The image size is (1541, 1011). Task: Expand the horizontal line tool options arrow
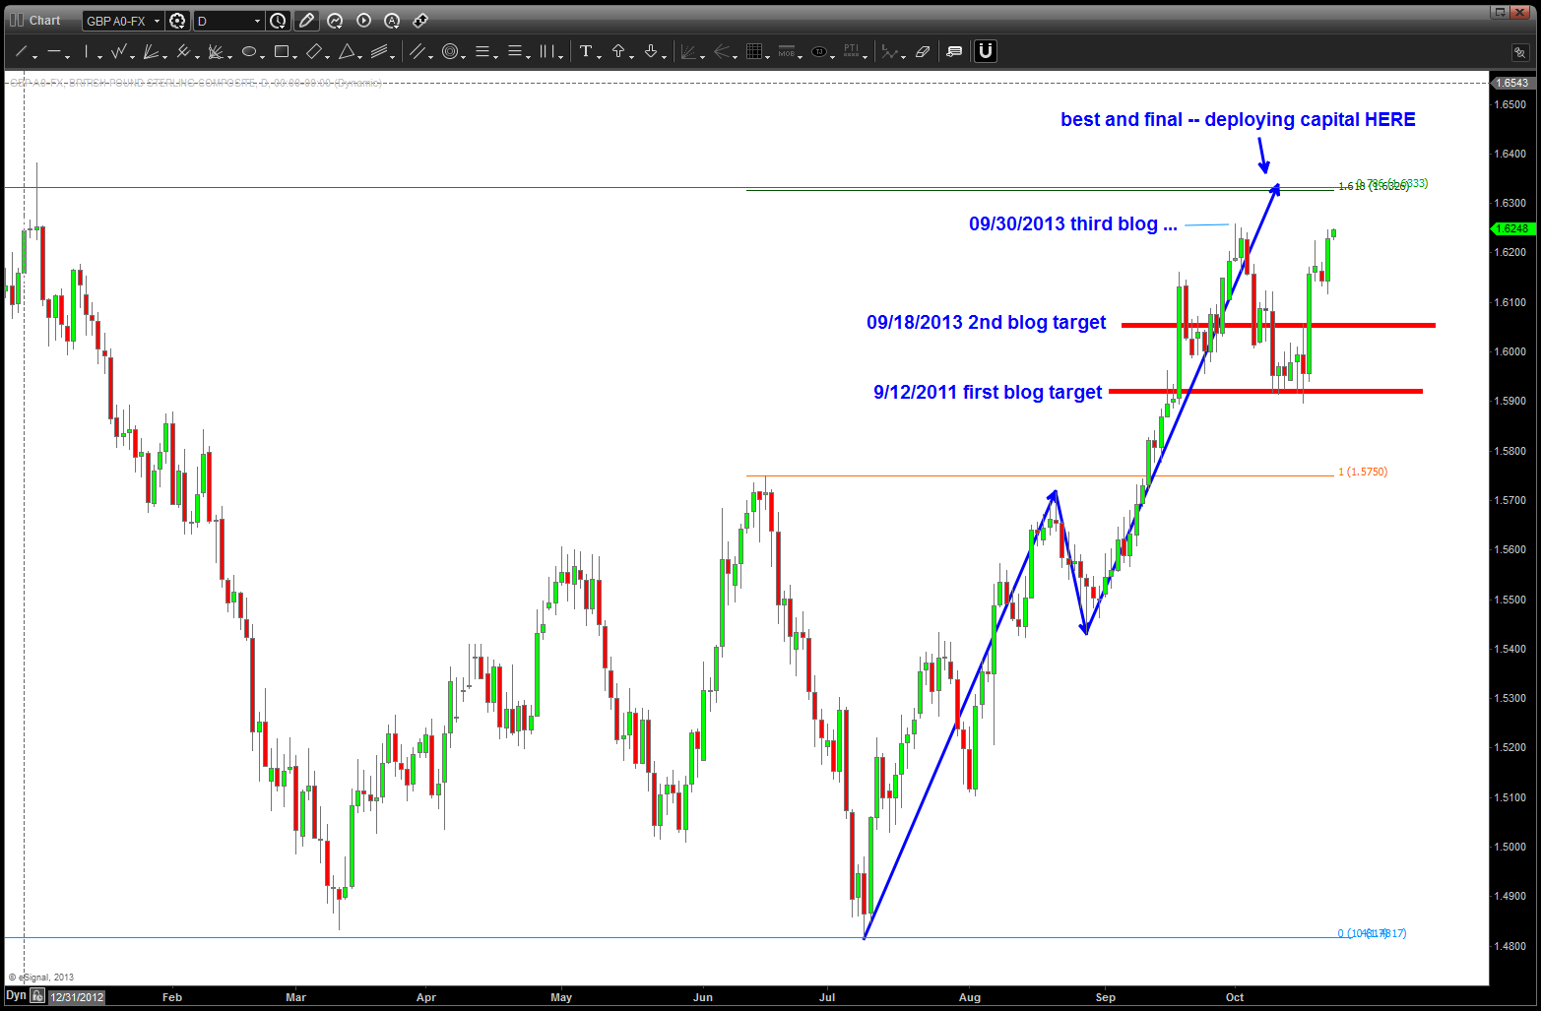click(66, 56)
